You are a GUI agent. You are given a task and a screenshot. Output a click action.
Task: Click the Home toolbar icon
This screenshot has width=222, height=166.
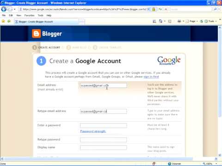click(x=154, y=21)
